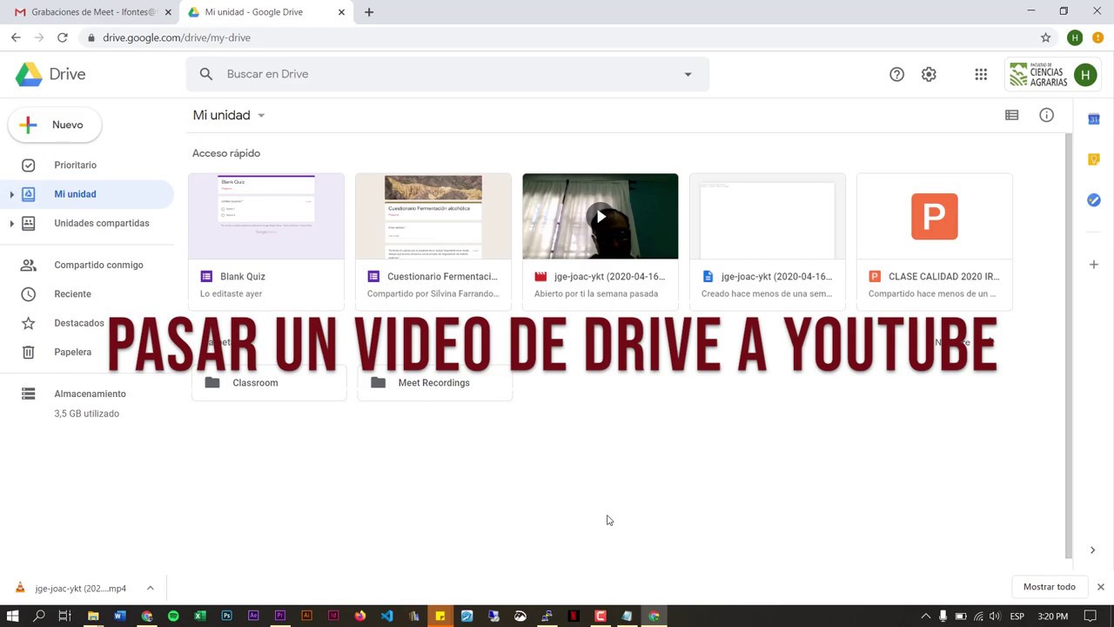Viewport: 1114px width, 627px height.
Task: Open Almacenamiento storage details
Action: coord(90,394)
